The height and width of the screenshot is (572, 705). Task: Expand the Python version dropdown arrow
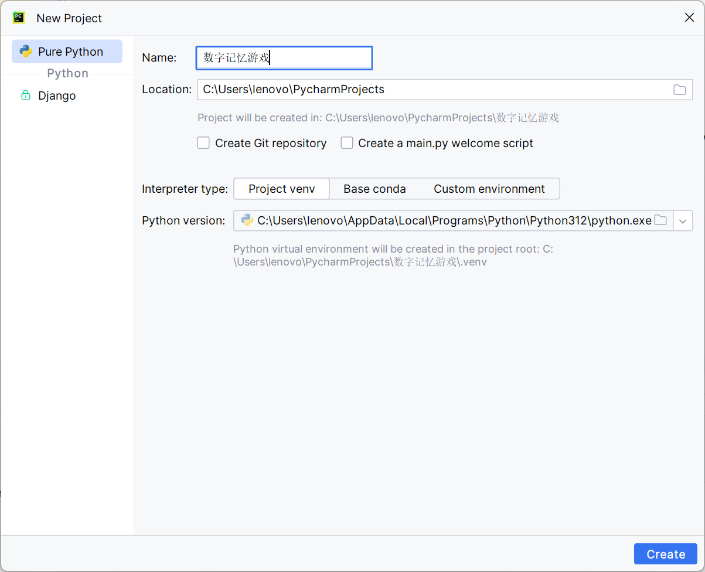pos(683,221)
